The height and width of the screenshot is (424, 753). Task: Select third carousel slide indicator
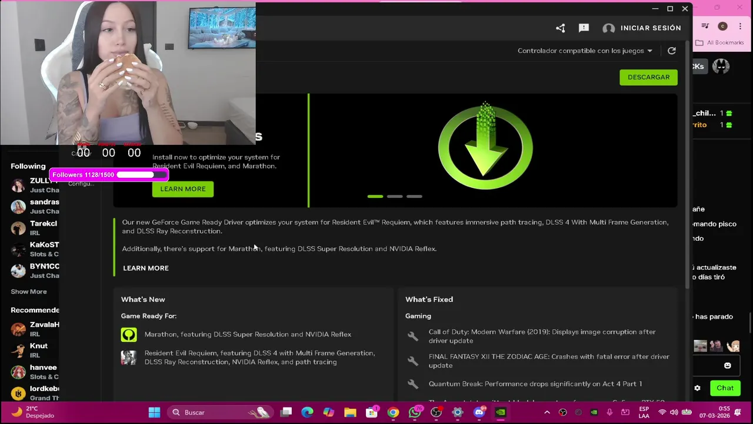(x=414, y=196)
